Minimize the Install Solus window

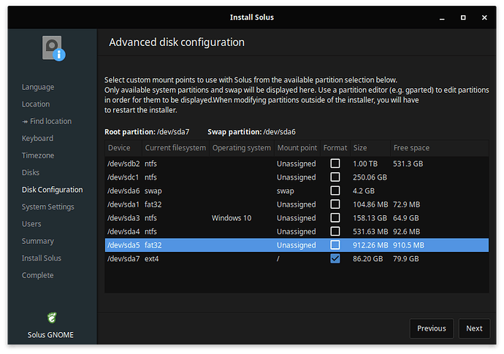coord(442,18)
